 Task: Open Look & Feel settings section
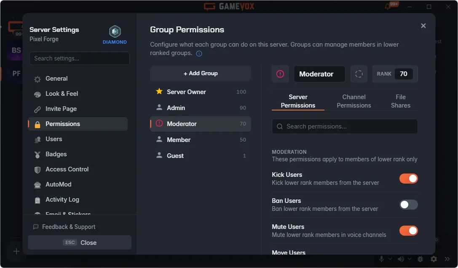78,94
